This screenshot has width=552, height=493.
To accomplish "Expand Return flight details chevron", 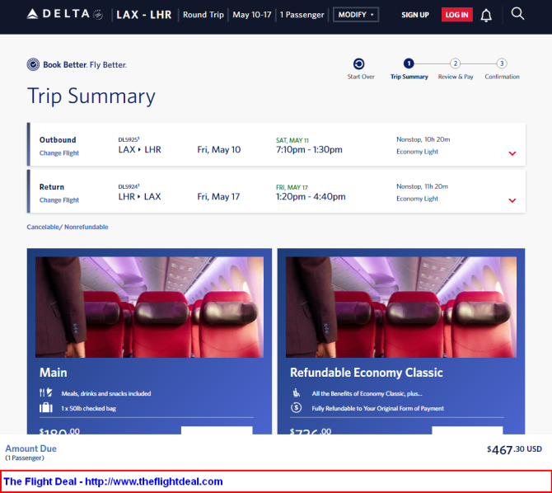I will tap(512, 200).
